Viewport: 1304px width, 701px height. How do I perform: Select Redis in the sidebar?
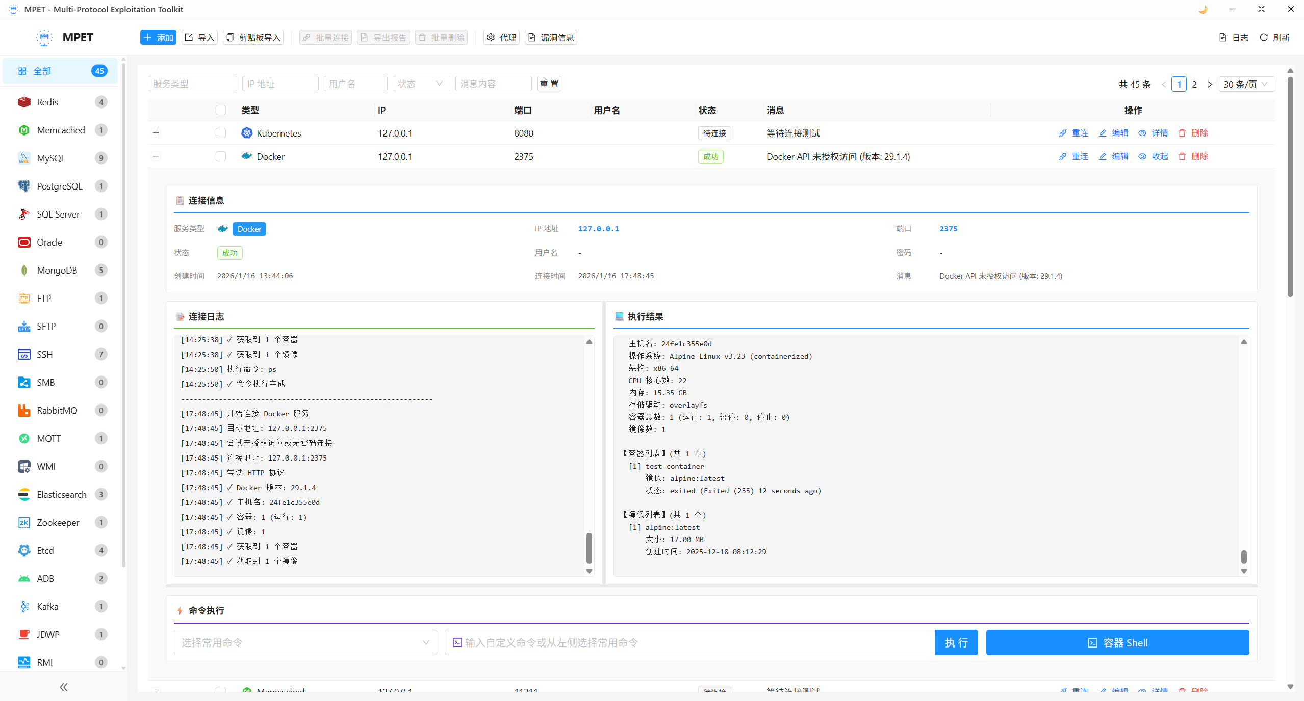pos(47,102)
